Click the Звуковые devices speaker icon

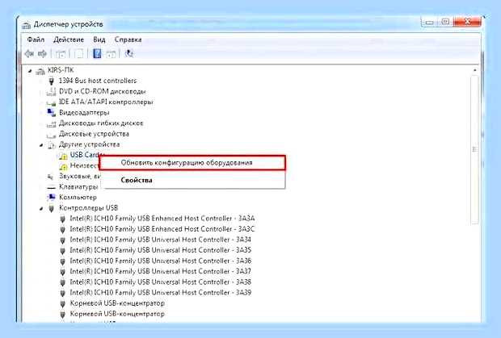[50, 177]
